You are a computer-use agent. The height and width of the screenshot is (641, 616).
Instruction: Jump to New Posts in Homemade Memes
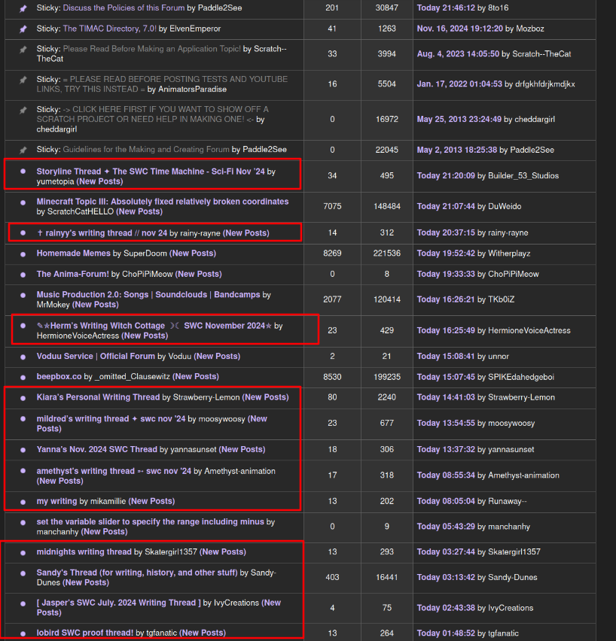pos(193,254)
